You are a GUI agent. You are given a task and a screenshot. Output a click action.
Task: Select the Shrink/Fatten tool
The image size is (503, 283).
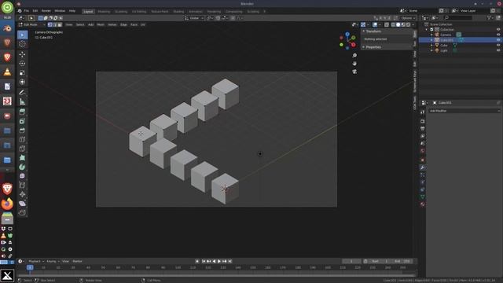[22, 194]
